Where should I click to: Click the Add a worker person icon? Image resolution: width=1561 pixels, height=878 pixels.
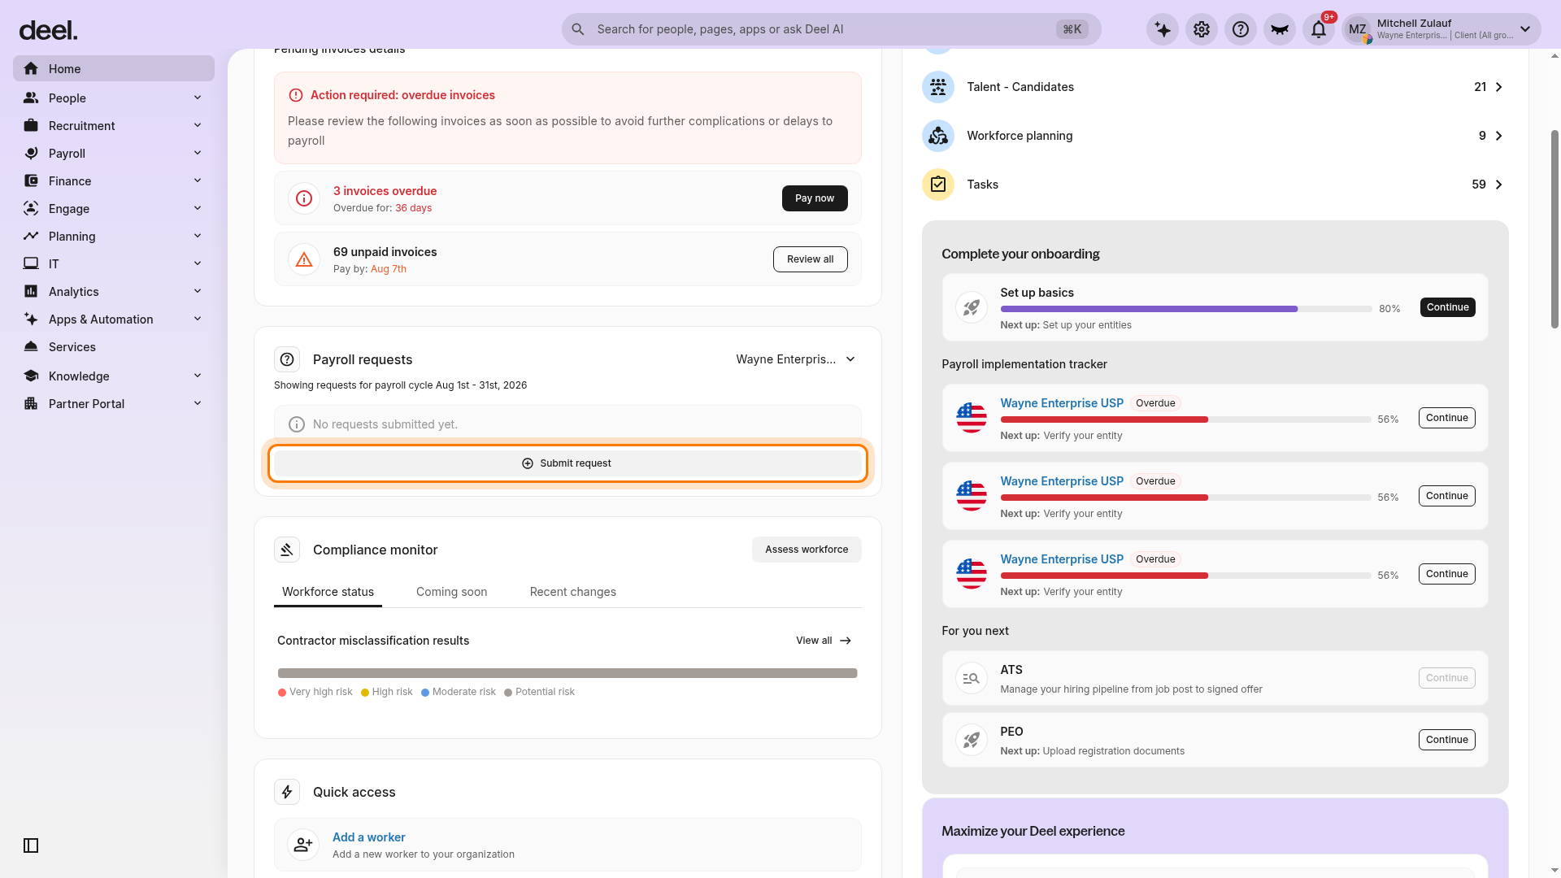303,845
